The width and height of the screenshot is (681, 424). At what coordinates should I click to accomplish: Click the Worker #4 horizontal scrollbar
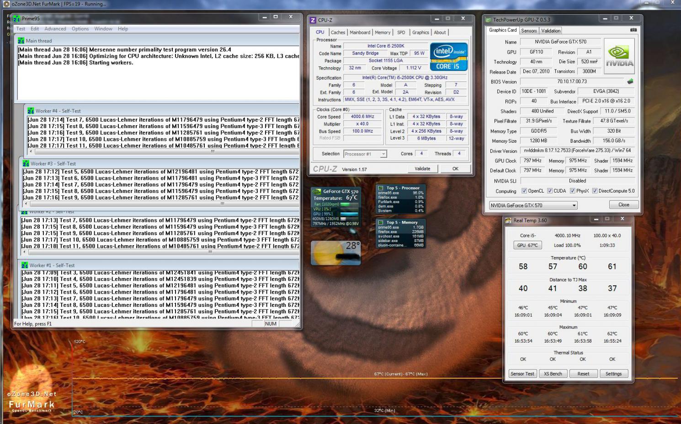pyautogui.click(x=164, y=151)
